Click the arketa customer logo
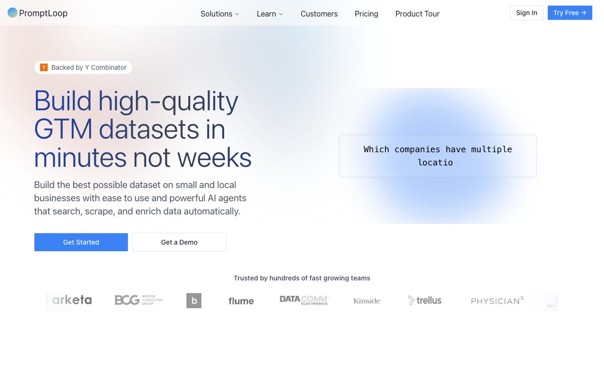The image size is (604, 377). coord(72,300)
